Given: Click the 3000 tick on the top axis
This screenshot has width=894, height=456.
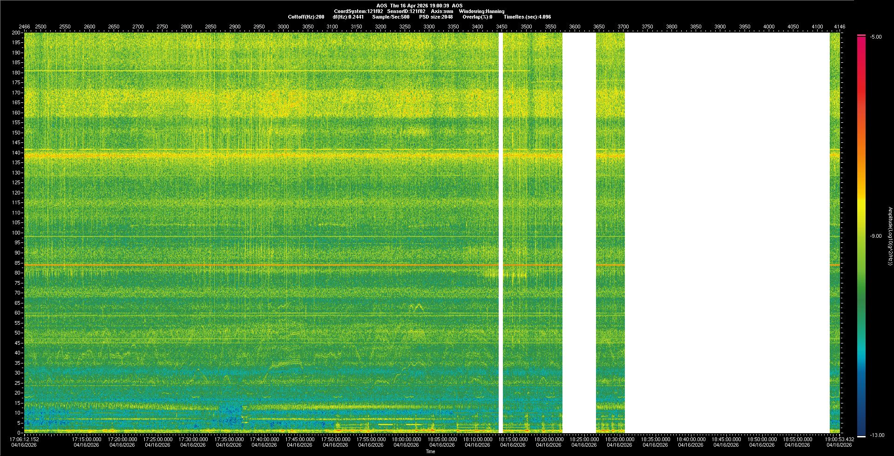Looking at the screenshot, I should click(283, 27).
